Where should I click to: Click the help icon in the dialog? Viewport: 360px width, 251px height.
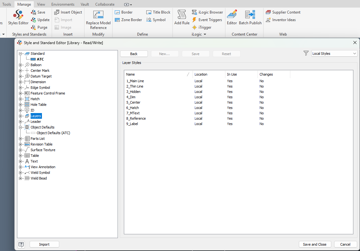21,244
